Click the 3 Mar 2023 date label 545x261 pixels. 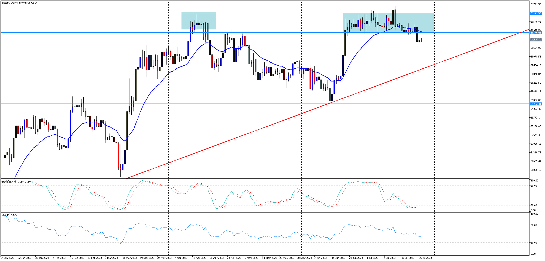coord(111,258)
